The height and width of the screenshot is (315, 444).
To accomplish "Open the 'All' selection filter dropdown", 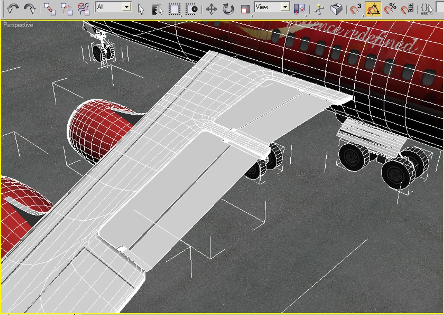I will click(x=114, y=7).
